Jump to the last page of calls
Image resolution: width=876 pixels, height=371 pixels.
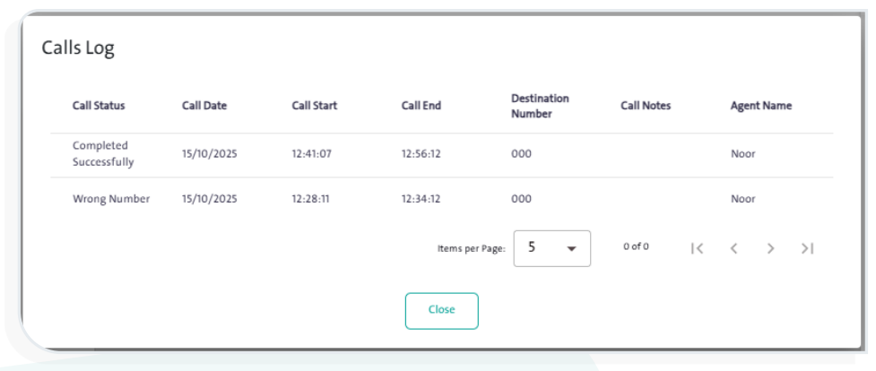[807, 247]
